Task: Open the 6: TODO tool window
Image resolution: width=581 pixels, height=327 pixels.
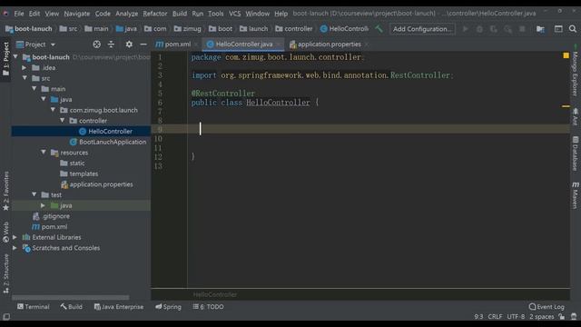Action: point(208,307)
